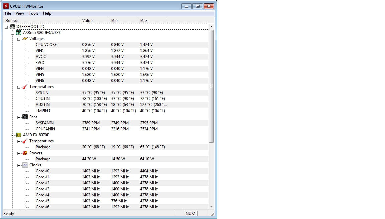Screen dimensions: 385x219
Task: Click the Value column header
Action: point(94,21)
